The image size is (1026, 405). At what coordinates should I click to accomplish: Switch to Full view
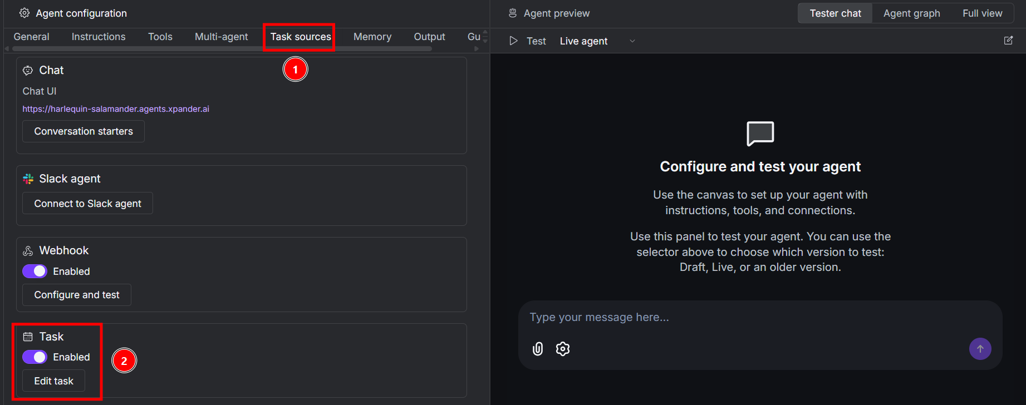(x=982, y=13)
